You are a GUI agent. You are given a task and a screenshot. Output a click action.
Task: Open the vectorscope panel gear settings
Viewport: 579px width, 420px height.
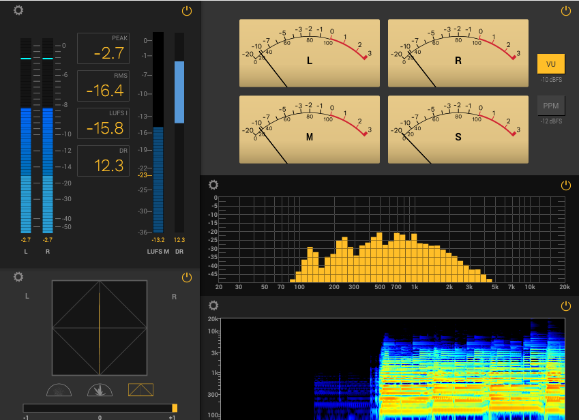click(18, 277)
